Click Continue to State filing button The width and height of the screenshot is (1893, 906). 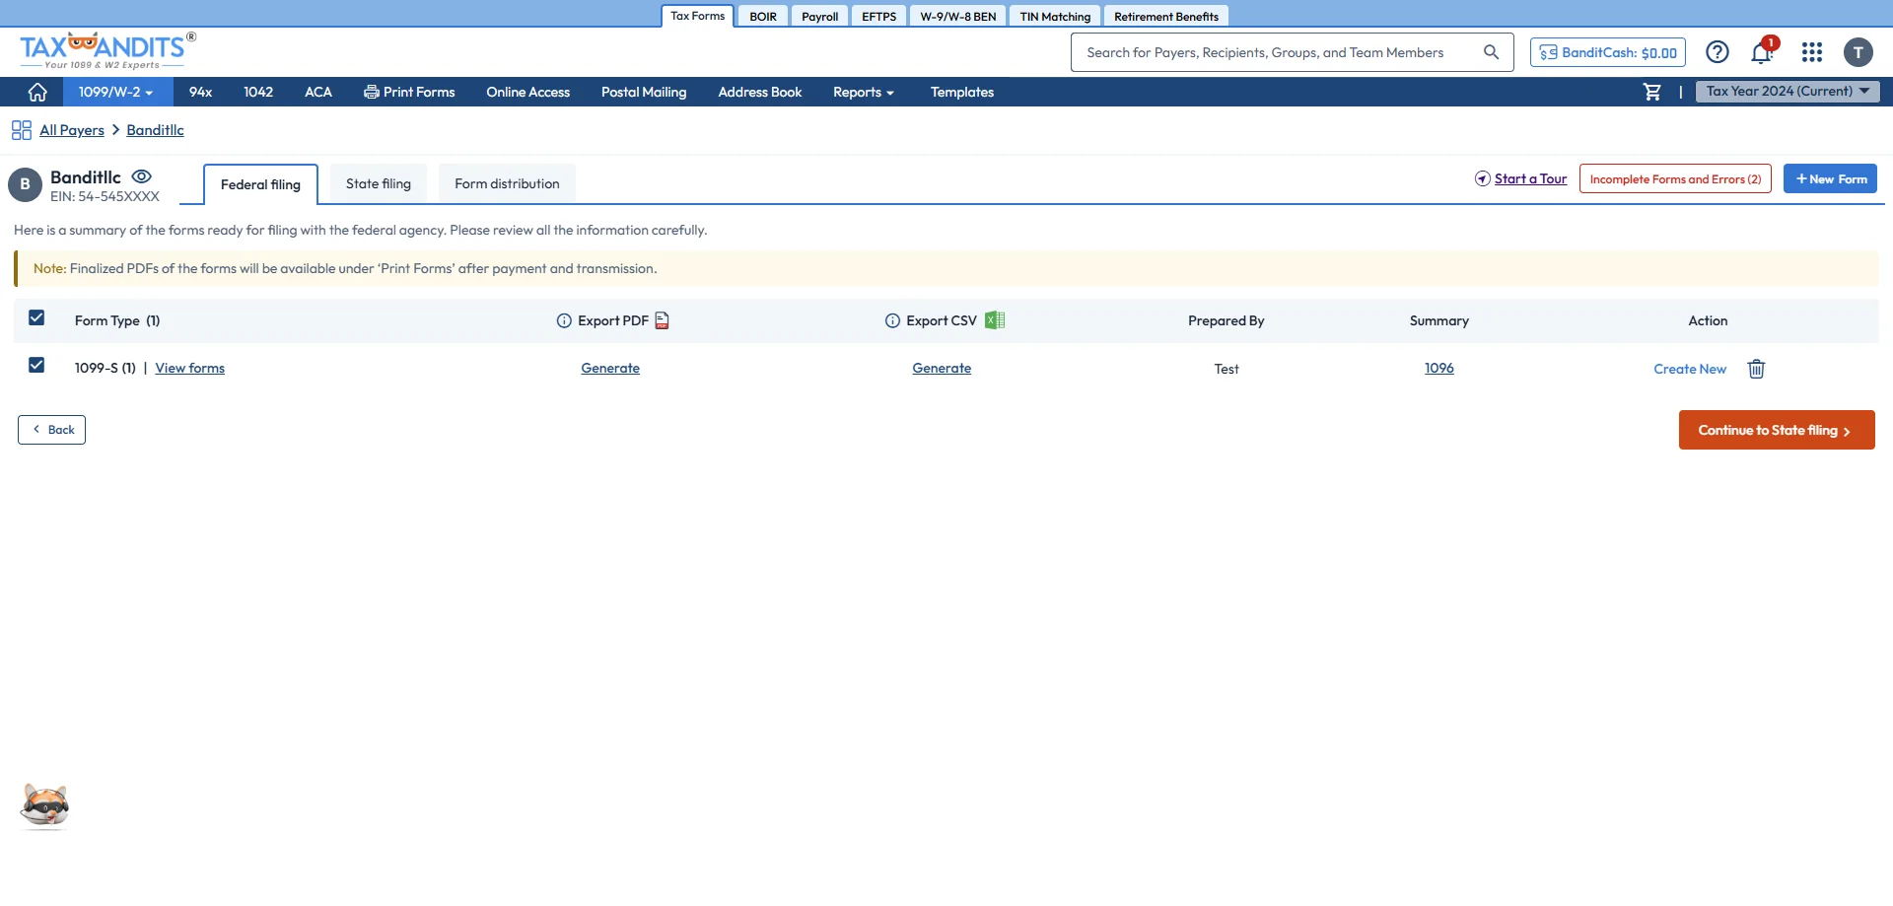[1777, 430]
